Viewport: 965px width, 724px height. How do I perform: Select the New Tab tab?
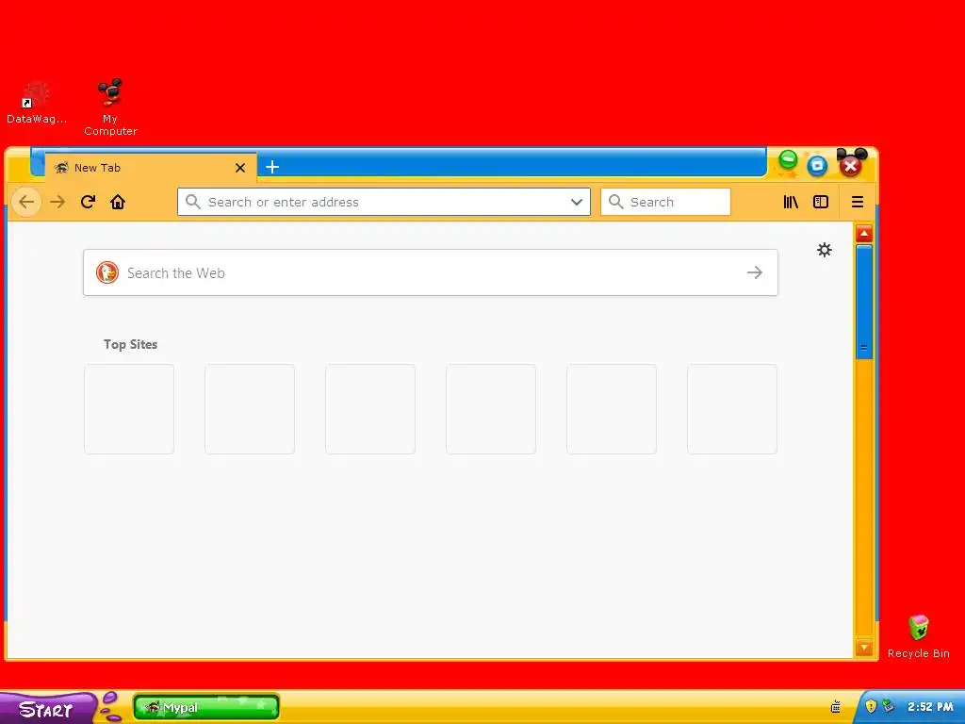tap(151, 168)
